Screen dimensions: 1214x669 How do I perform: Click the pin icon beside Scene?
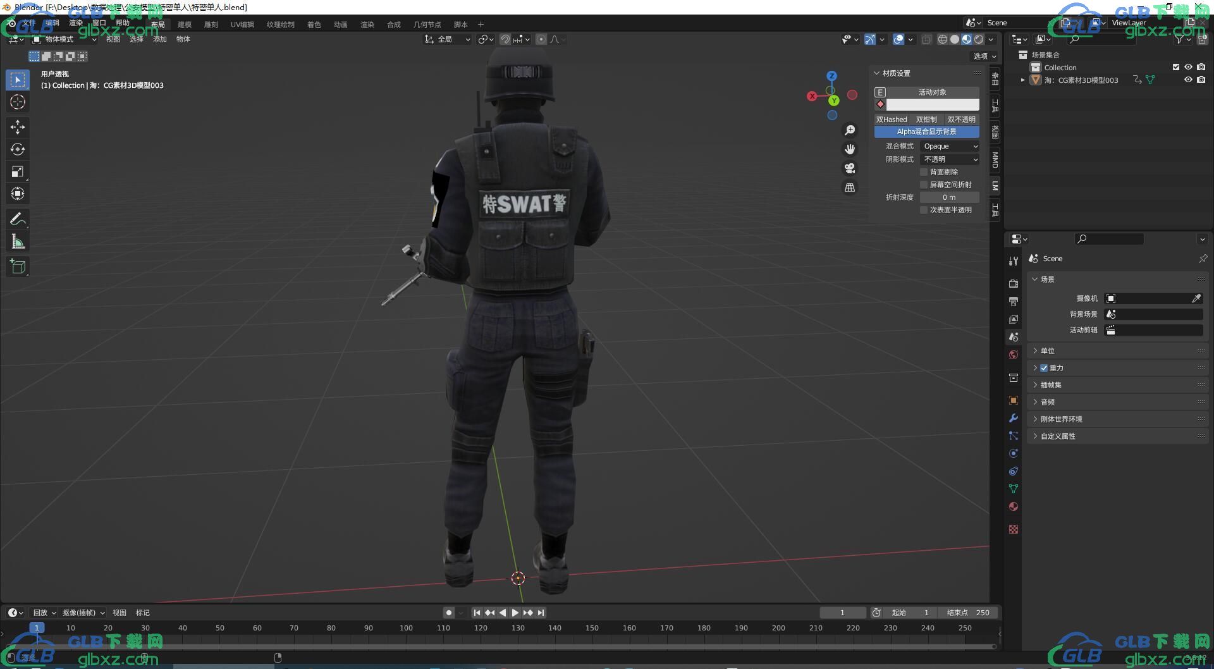point(1203,259)
